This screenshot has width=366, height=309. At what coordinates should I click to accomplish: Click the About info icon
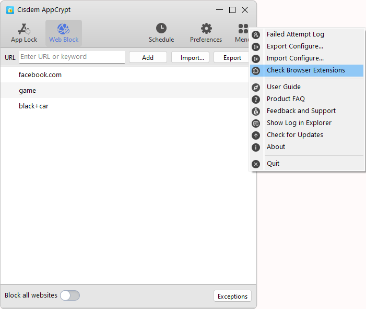point(256,147)
